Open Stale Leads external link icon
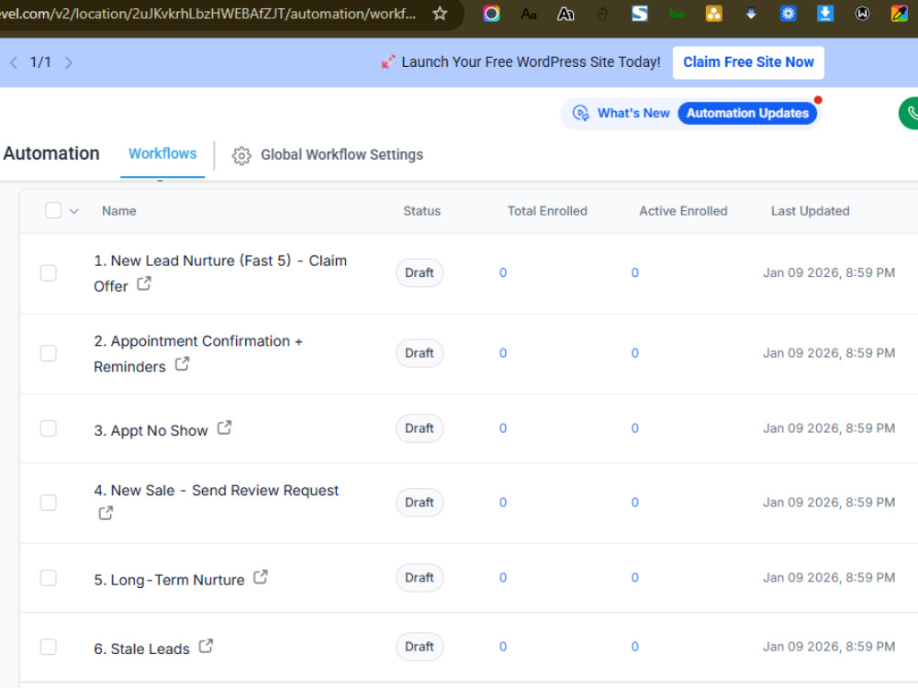The image size is (918, 688). (206, 647)
